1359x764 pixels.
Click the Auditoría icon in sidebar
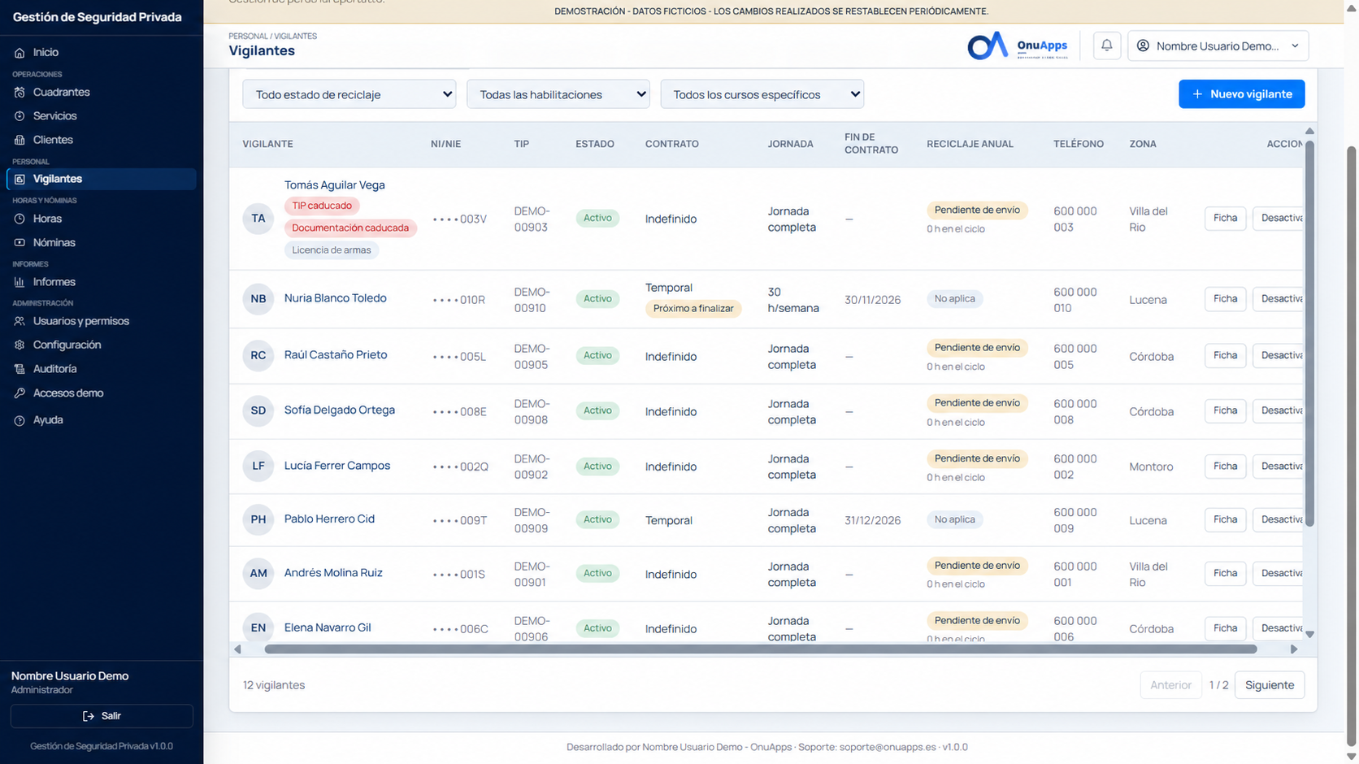coord(20,369)
